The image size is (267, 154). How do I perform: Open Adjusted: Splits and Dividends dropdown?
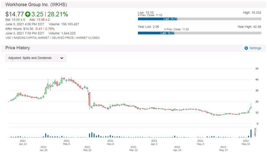(x=36, y=58)
